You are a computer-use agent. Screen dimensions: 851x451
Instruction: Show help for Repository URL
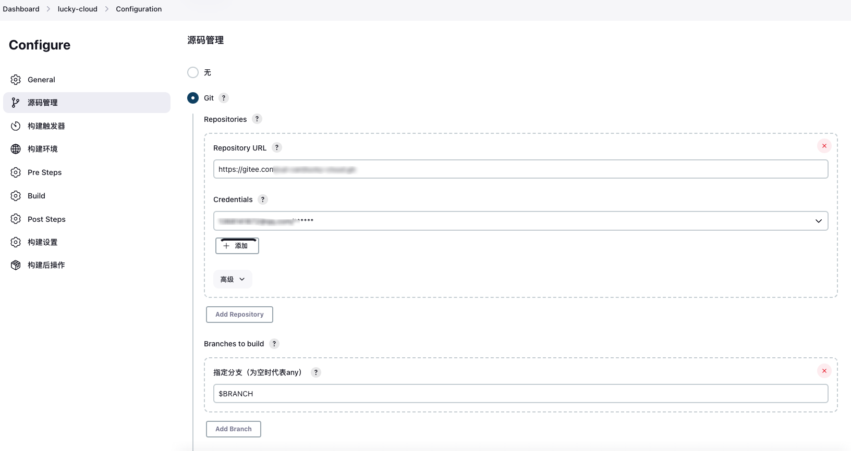tap(277, 147)
